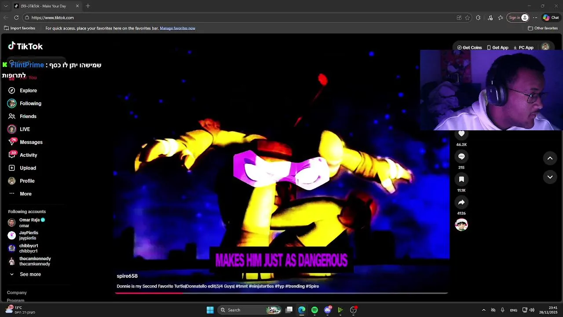Open the Windows Start menu

pos(210,310)
